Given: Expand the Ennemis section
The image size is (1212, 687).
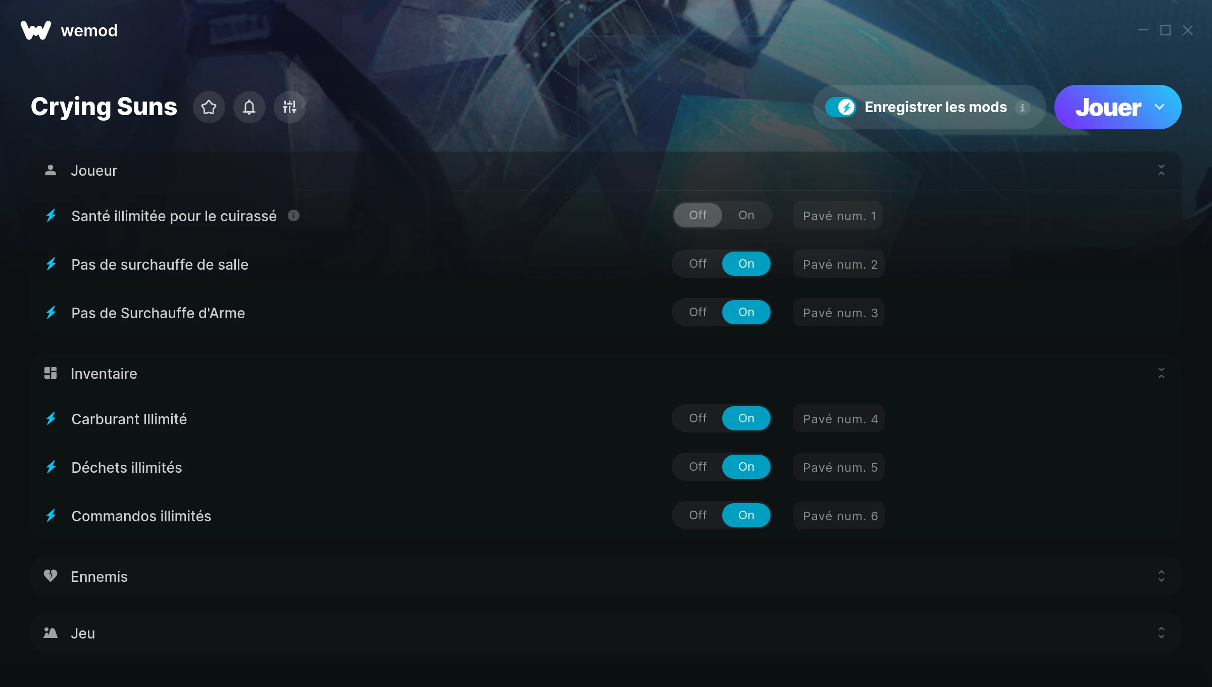Looking at the screenshot, I should pos(1161,576).
